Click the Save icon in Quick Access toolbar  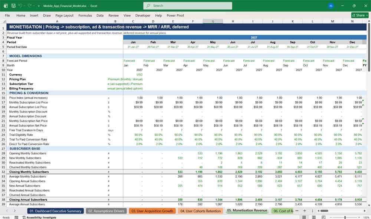pyautogui.click(x=13, y=6)
